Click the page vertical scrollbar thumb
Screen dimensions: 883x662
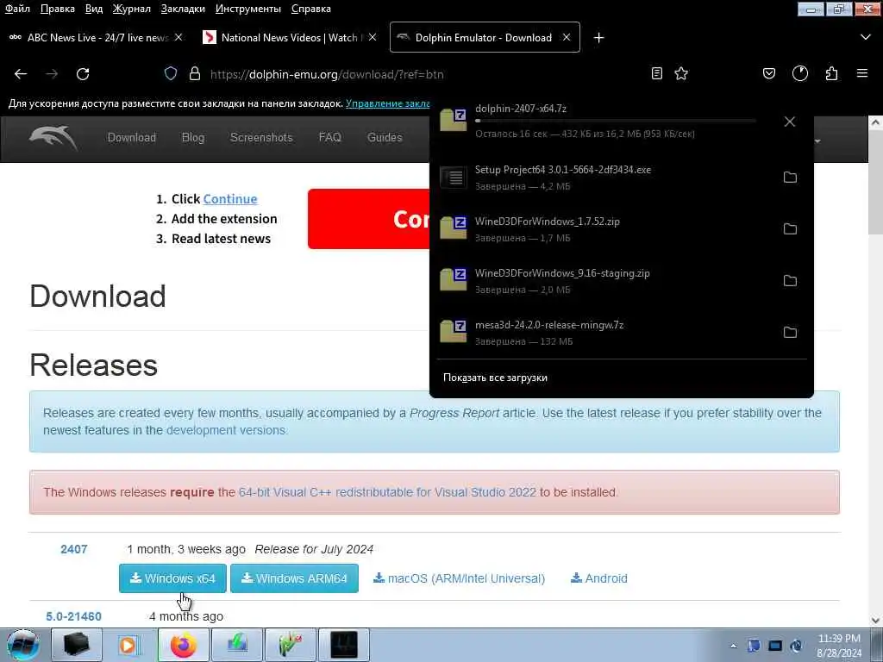pyautogui.click(x=876, y=183)
